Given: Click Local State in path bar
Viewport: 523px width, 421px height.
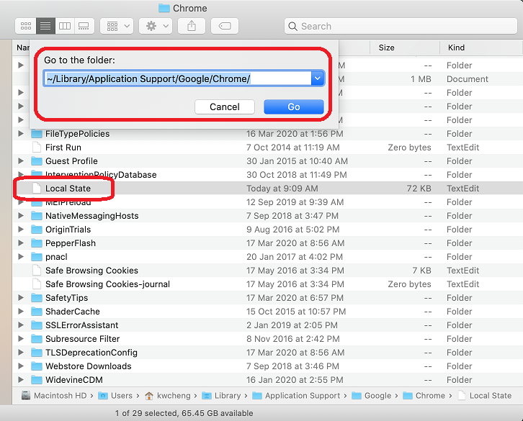Looking at the screenshot, I should [x=485, y=396].
